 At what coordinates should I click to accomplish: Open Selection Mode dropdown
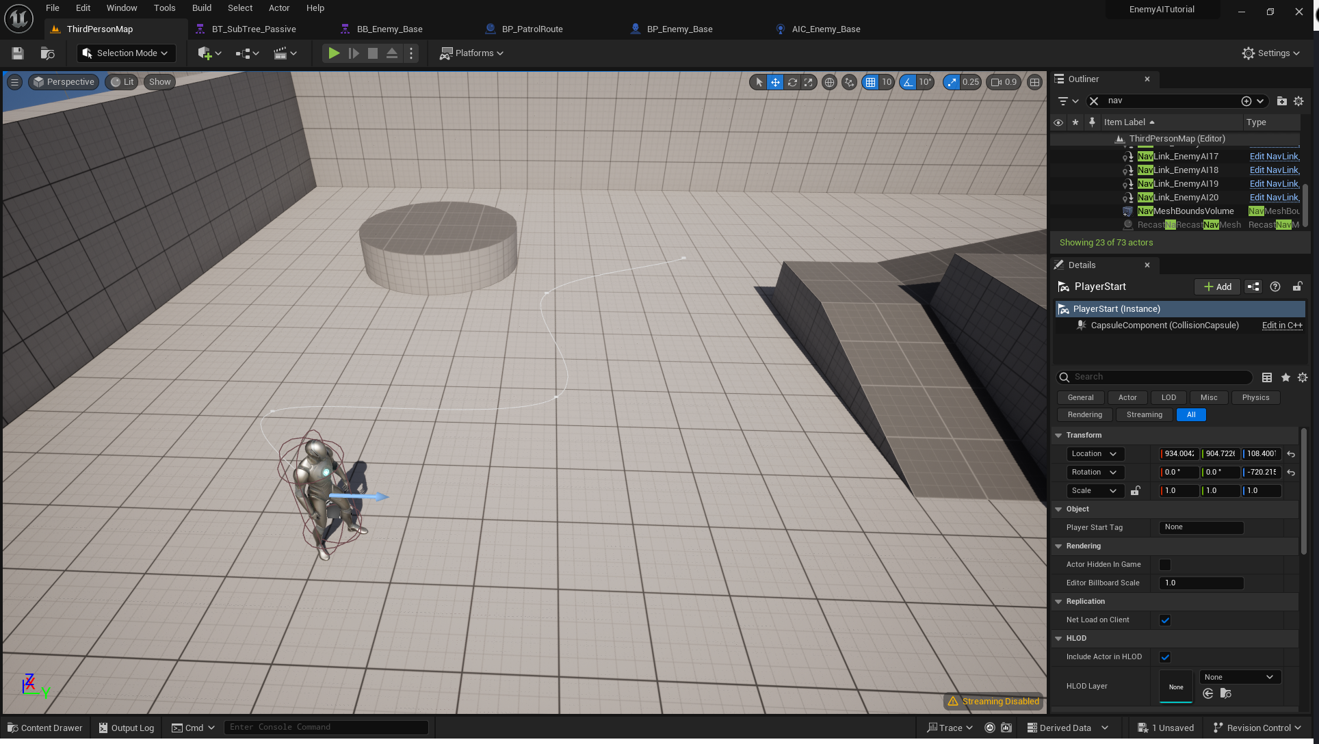(126, 53)
